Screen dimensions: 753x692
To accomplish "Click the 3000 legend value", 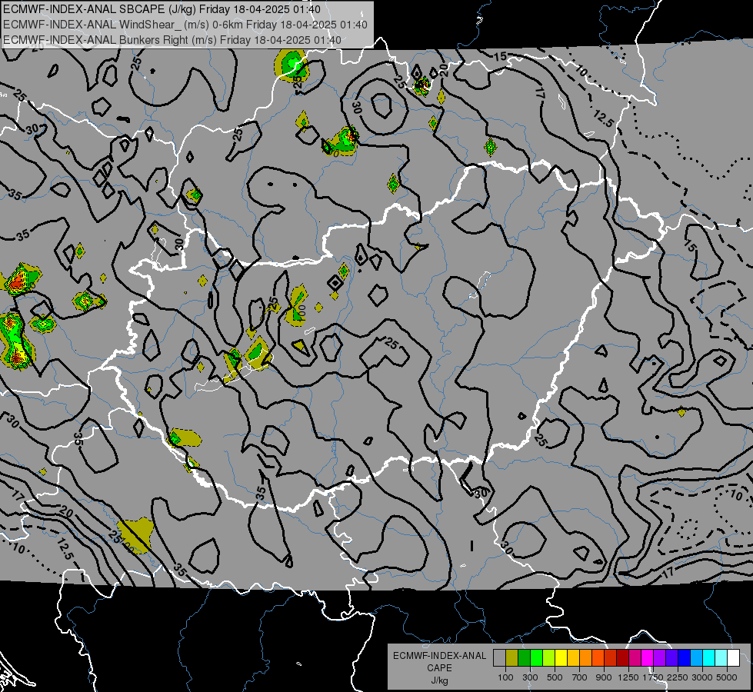I will pos(702,677).
